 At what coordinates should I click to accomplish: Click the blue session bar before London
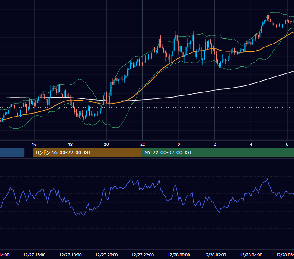(x=12, y=152)
